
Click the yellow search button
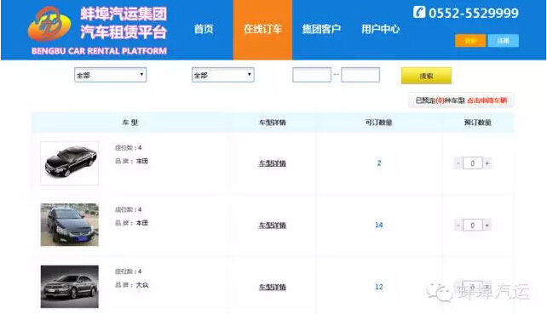coord(426,76)
